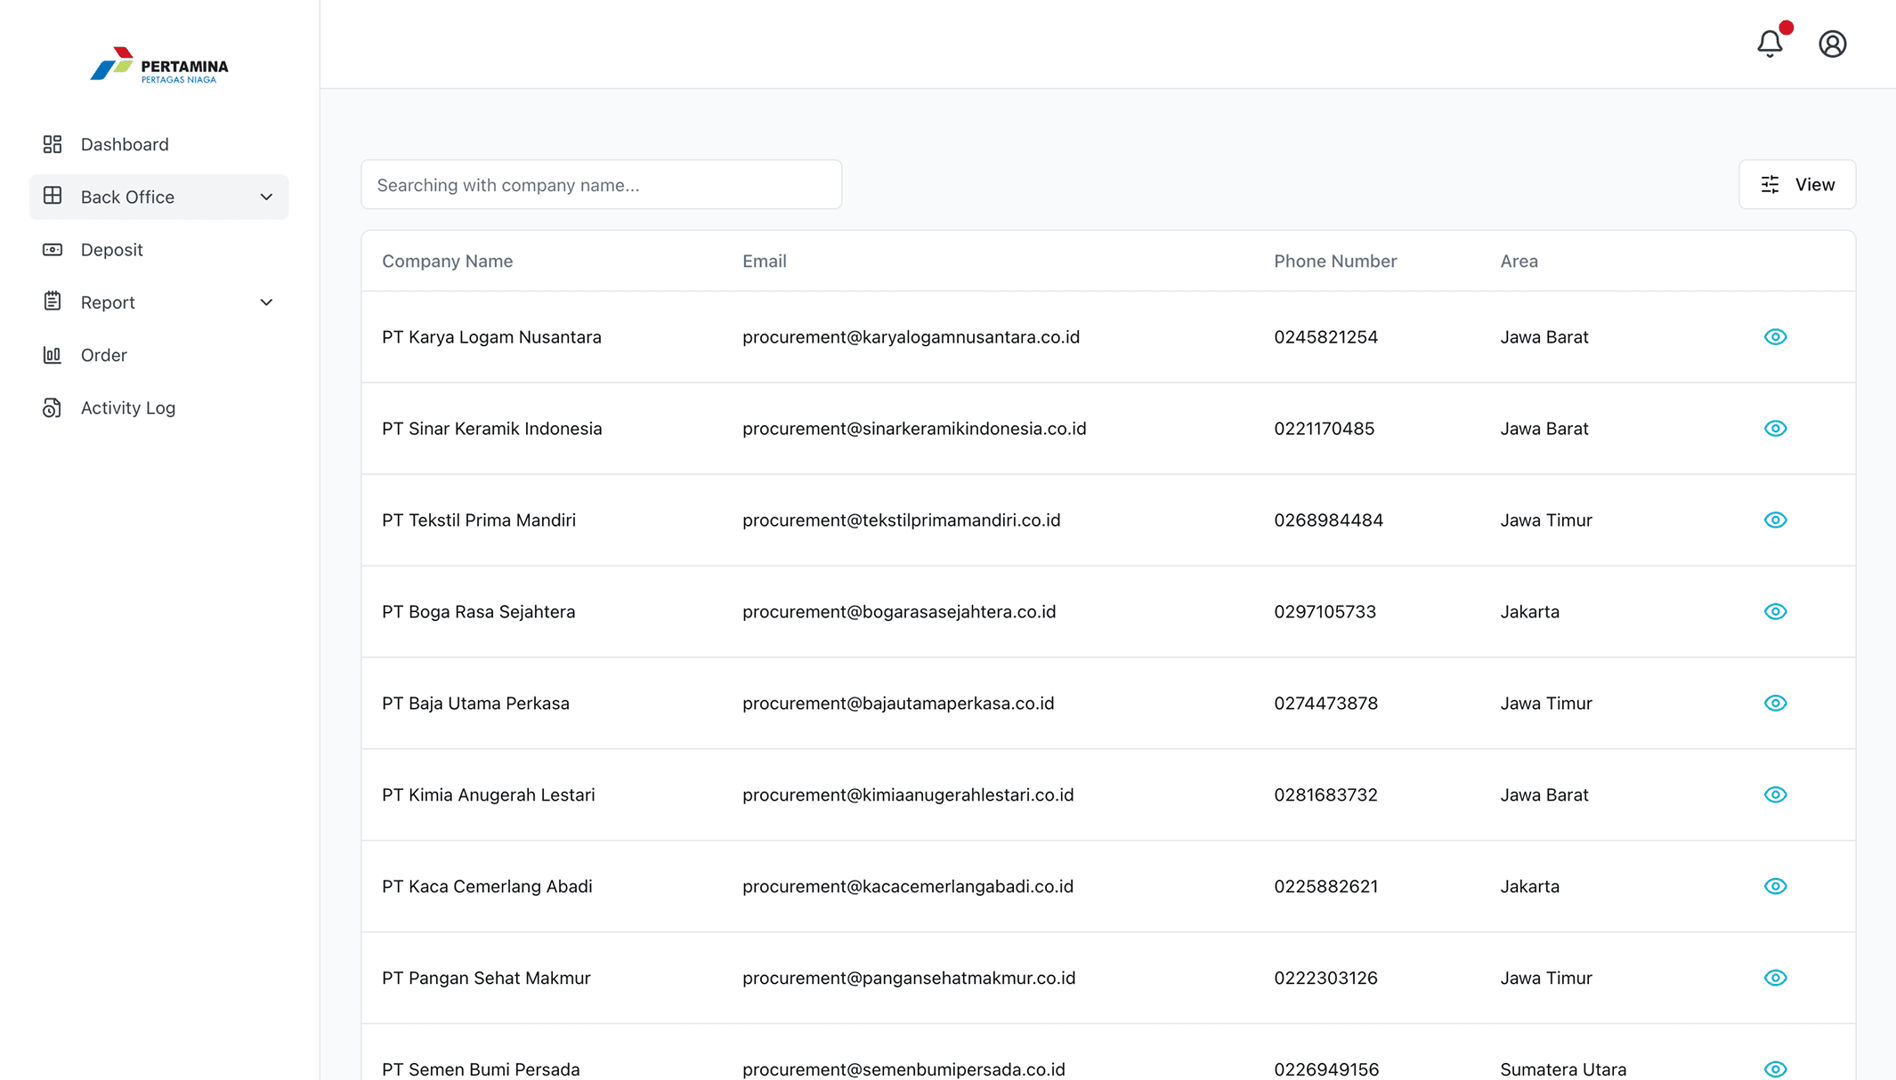The width and height of the screenshot is (1896, 1080).
Task: Select PT Boga Rasa Sejahtera name
Action: click(478, 612)
